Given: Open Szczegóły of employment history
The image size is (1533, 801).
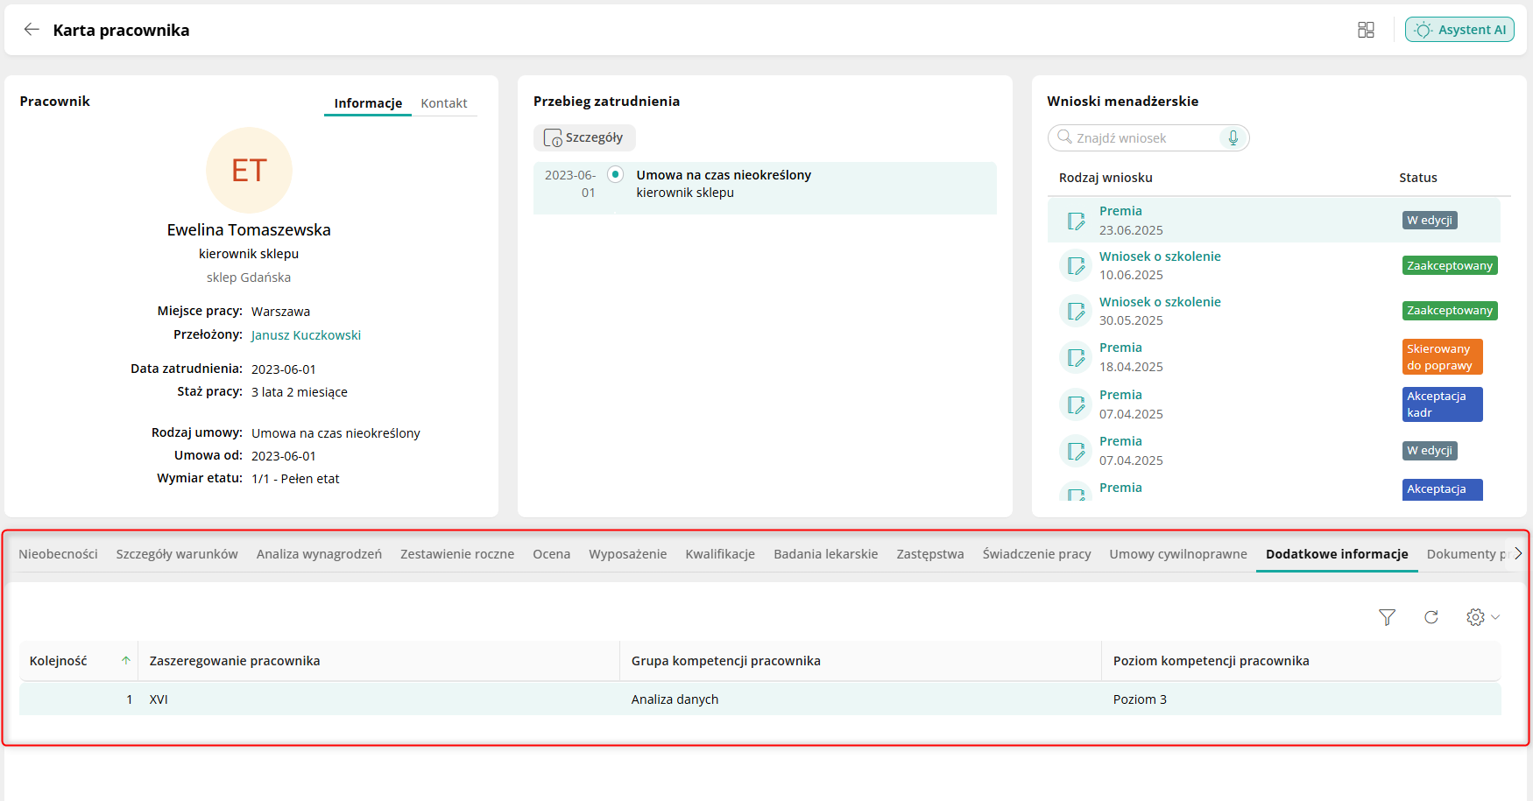Looking at the screenshot, I should (x=584, y=137).
